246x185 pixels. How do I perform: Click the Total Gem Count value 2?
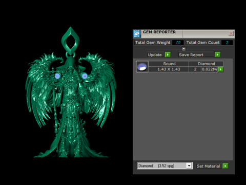(x=227, y=43)
